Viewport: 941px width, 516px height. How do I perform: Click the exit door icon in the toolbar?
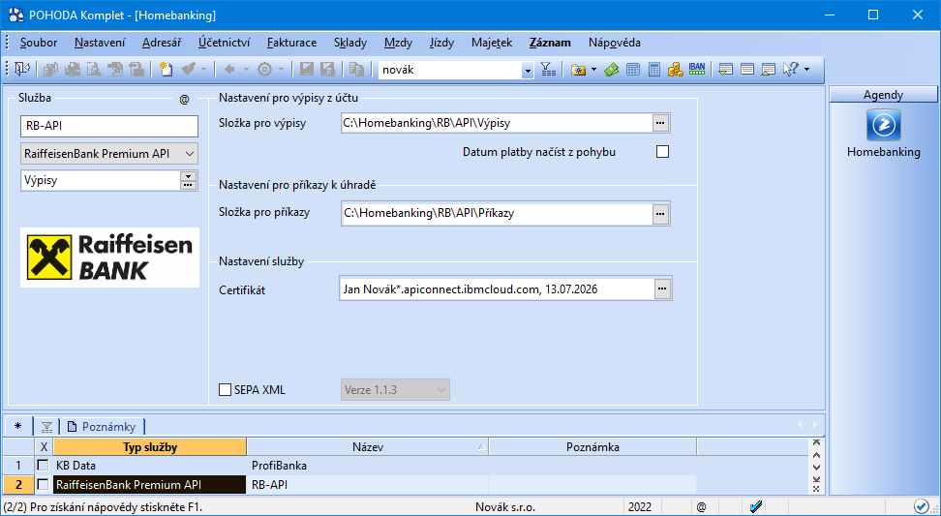tap(21, 70)
